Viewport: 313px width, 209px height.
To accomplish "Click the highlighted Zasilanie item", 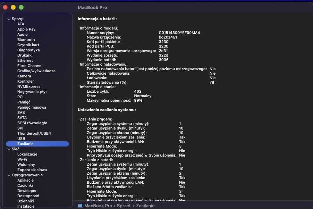I will pyautogui.click(x=37, y=144).
